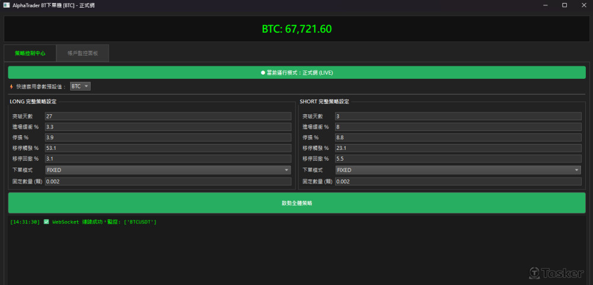Image resolution: width=593 pixels, height=285 pixels.
Task: Click the green checkmark icon in log
Action: click(x=46, y=222)
